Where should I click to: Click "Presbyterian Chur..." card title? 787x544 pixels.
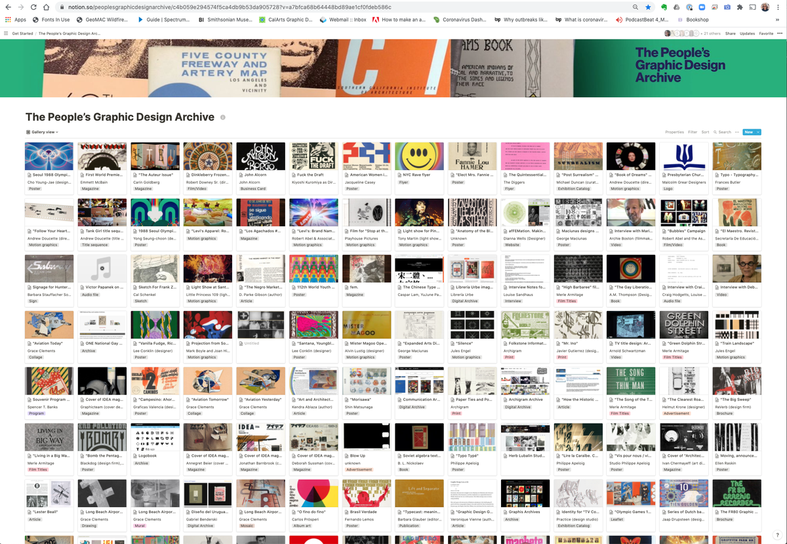[x=687, y=175]
